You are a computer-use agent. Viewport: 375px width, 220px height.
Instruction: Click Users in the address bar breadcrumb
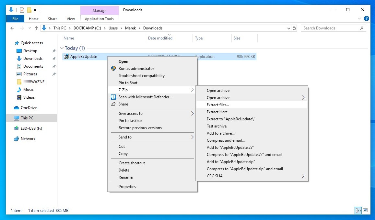(113, 28)
